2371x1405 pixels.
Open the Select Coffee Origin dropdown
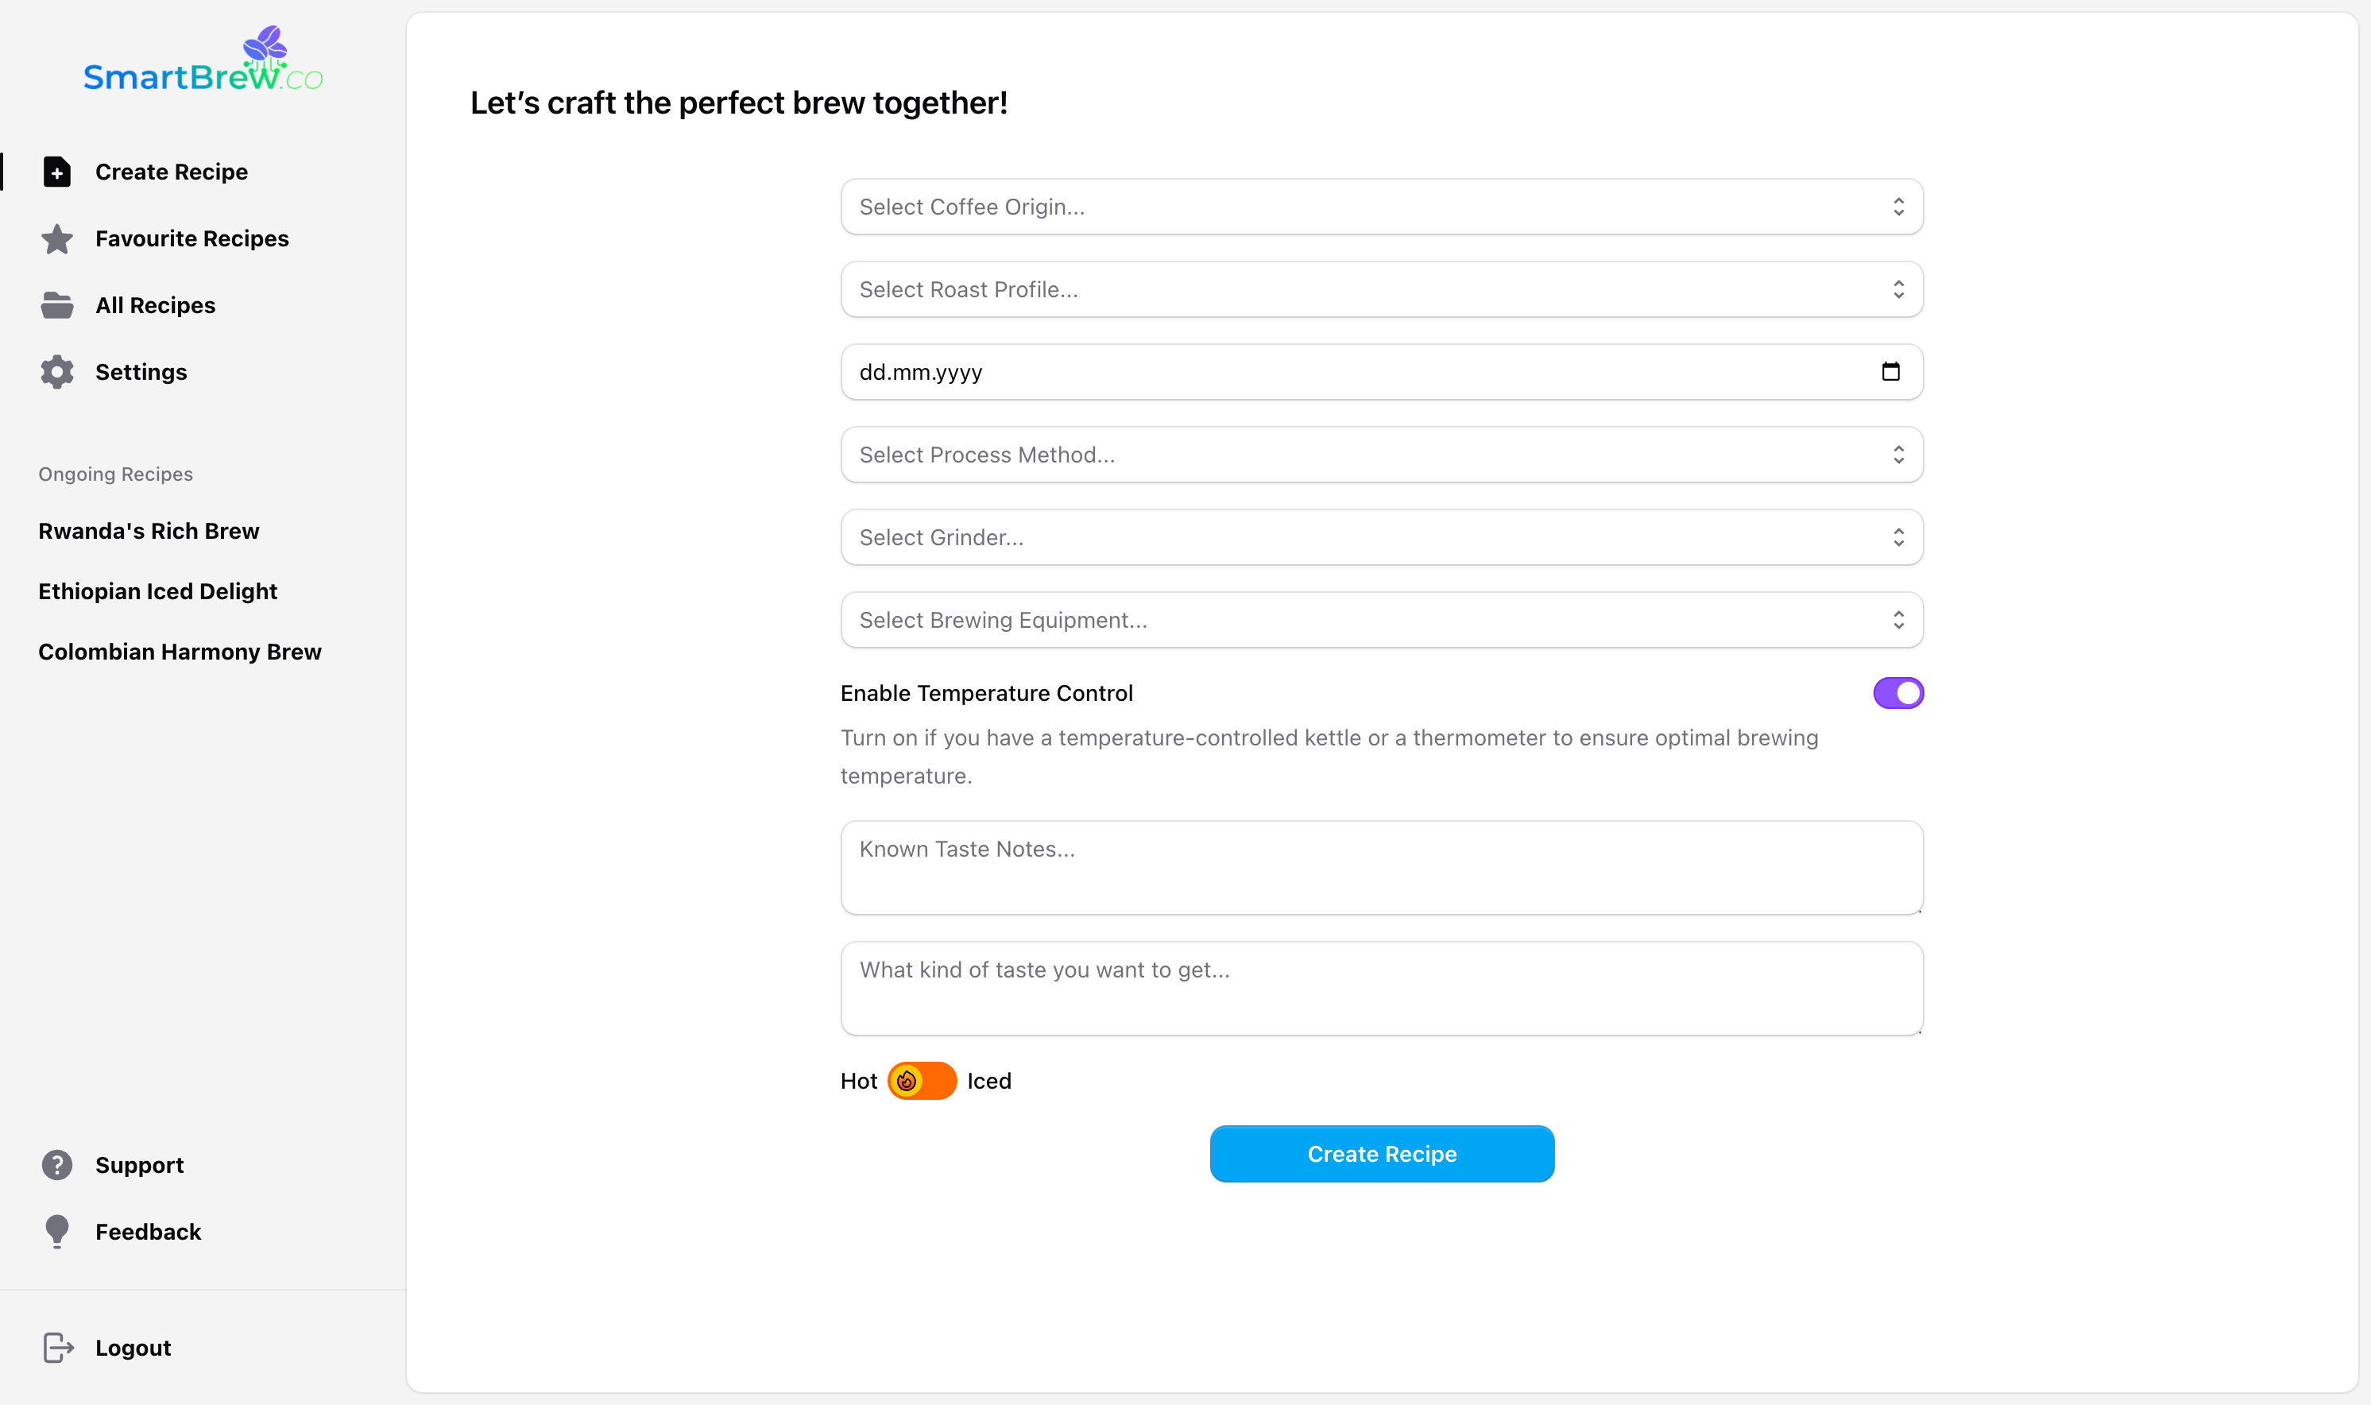click(x=1380, y=207)
